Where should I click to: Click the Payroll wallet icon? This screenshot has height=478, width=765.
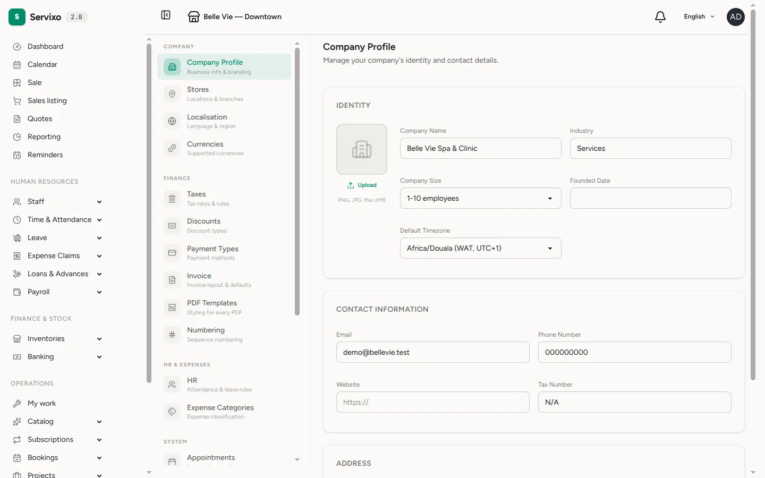[17, 292]
